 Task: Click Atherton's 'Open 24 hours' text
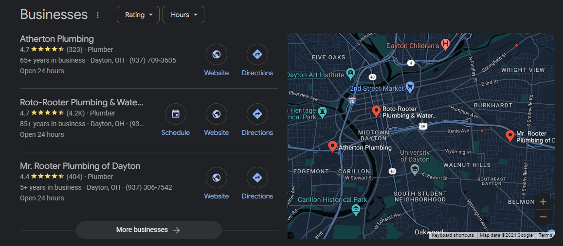[x=42, y=71]
